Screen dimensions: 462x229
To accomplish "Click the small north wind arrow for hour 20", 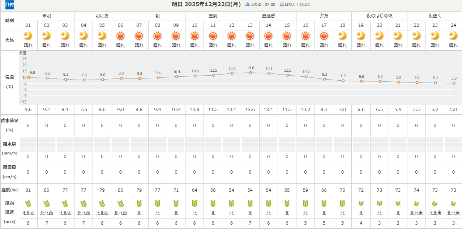I will [x=379, y=203].
